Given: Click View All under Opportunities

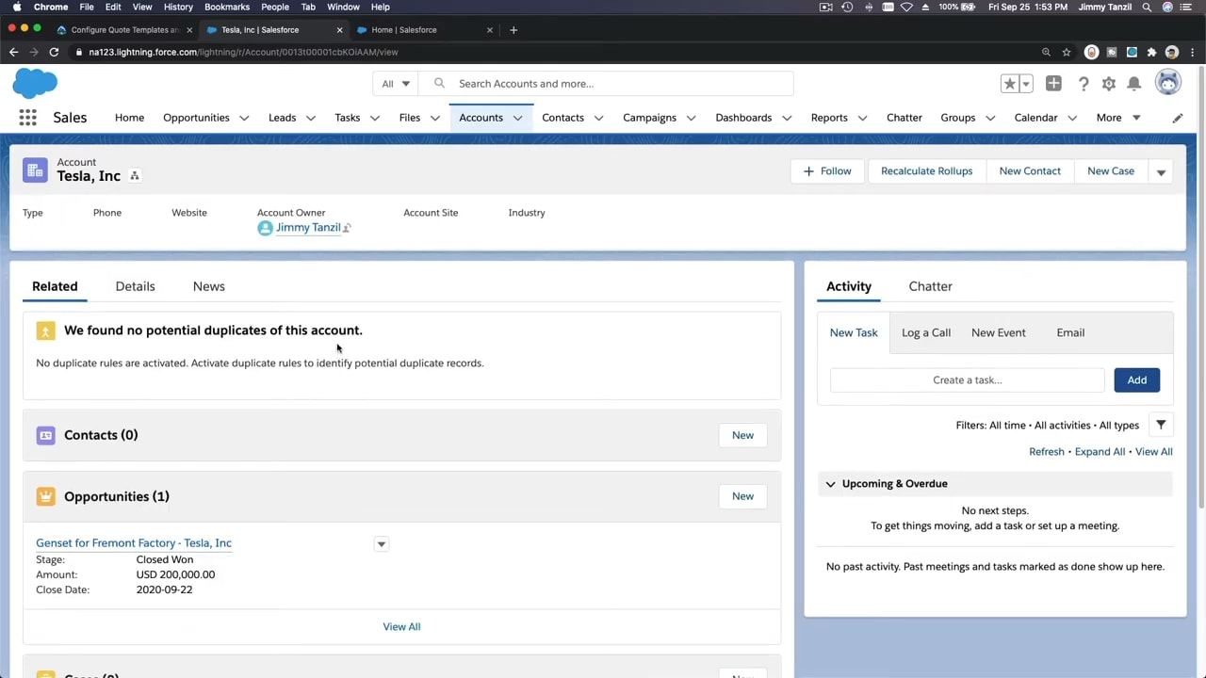Looking at the screenshot, I should pos(401,627).
